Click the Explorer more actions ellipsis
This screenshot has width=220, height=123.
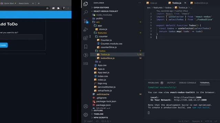[140, 3]
